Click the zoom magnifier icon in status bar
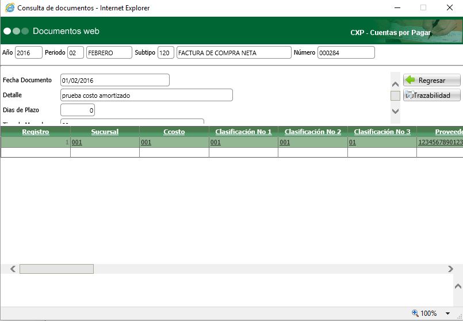Image resolution: width=463 pixels, height=321 pixels. [x=415, y=313]
